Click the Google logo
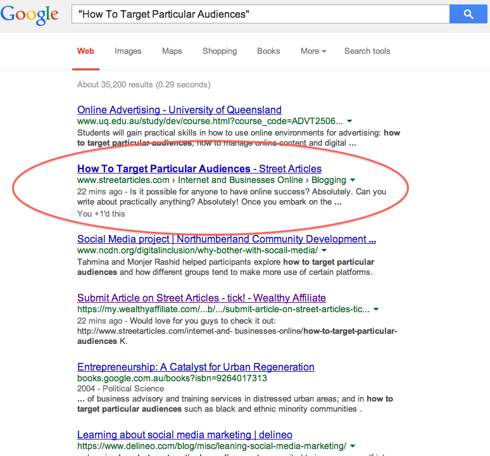This screenshot has height=456, width=490. pyautogui.click(x=29, y=15)
